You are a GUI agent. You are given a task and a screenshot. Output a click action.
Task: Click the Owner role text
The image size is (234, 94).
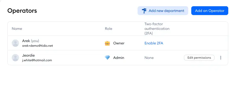click(119, 43)
